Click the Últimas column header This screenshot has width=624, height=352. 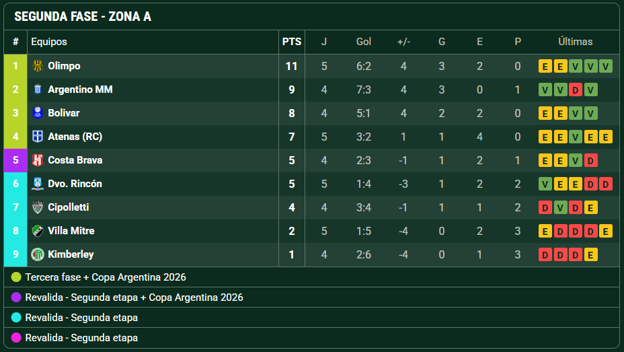coord(576,42)
